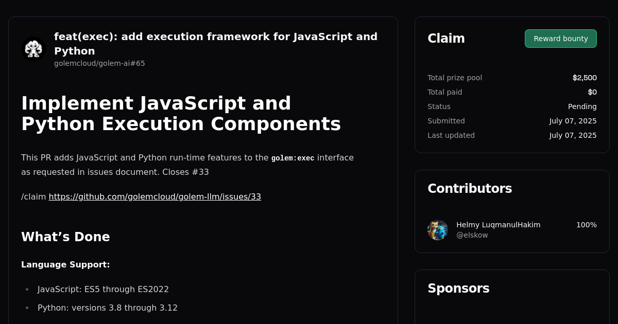Viewport: 618px width, 324px height.
Task: Click the Pending status label
Action: pyautogui.click(x=582, y=106)
